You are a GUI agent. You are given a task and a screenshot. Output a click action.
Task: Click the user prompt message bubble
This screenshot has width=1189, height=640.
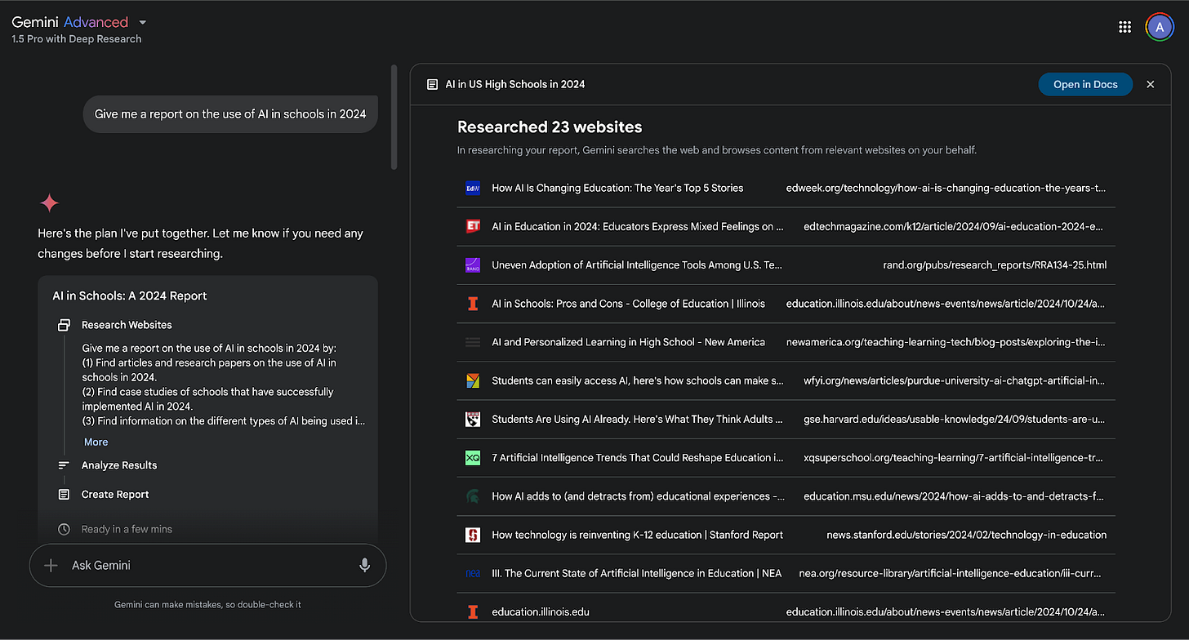point(230,113)
